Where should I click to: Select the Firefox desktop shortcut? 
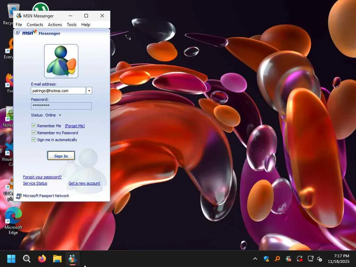click(x=9, y=83)
